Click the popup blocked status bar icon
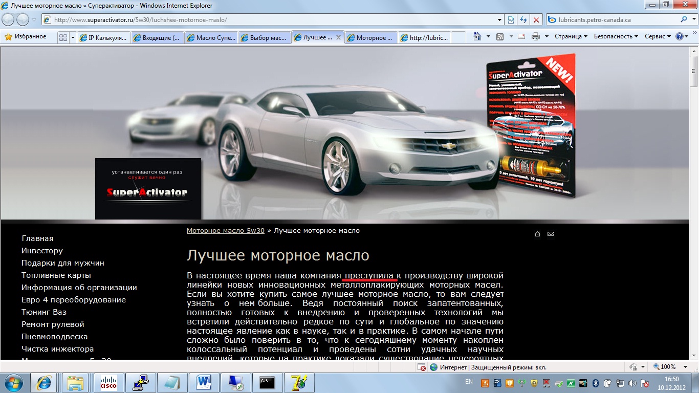Image resolution: width=699 pixels, height=393 pixels. coord(422,367)
